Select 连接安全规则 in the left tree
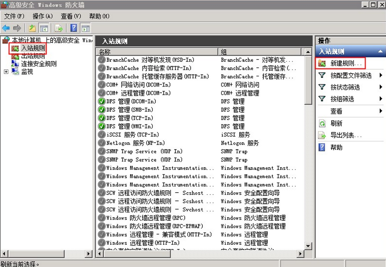 click(x=38, y=64)
